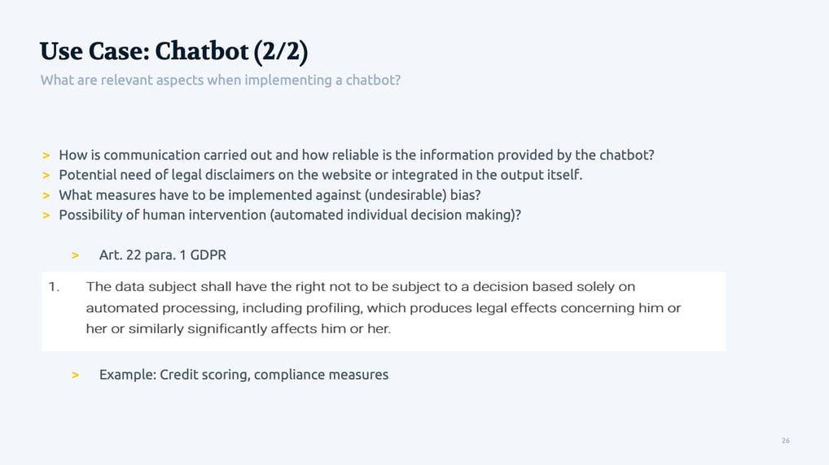Click the arrow bullet before 'Example: Credit scoring'
Screen dimensions: 829x465
pyautogui.click(x=75, y=376)
